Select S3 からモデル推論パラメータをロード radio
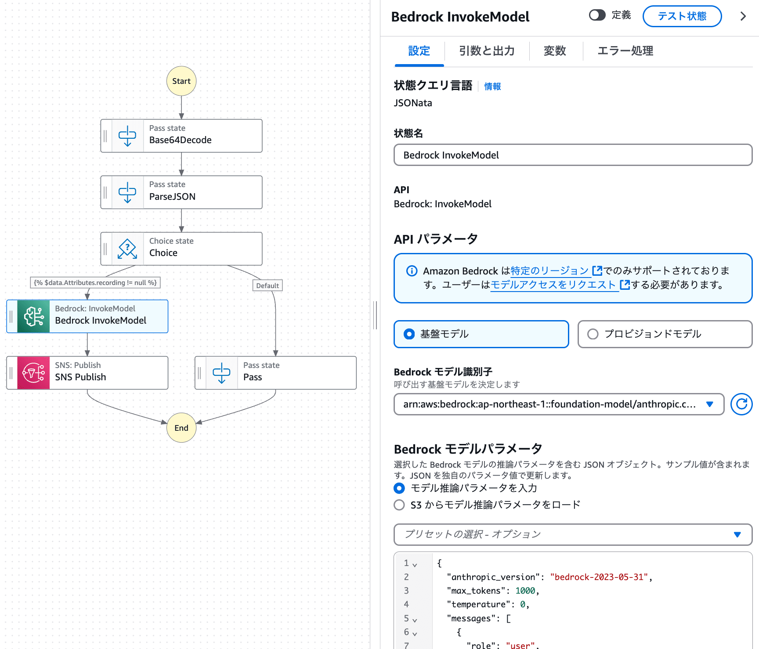759x649 pixels. pos(399,505)
